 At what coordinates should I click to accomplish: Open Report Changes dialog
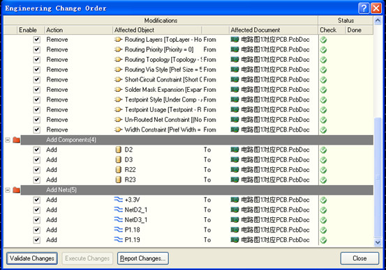pos(143,258)
